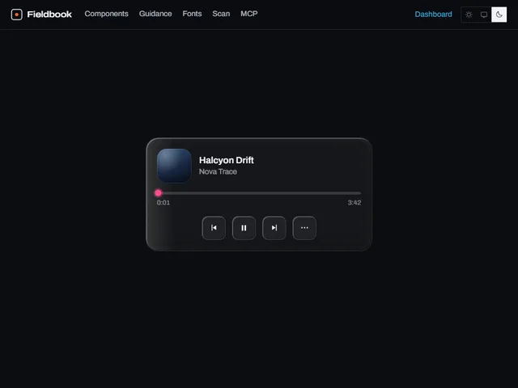
Task: Click the Halcyon Drift album artwork
Action: 174,166
